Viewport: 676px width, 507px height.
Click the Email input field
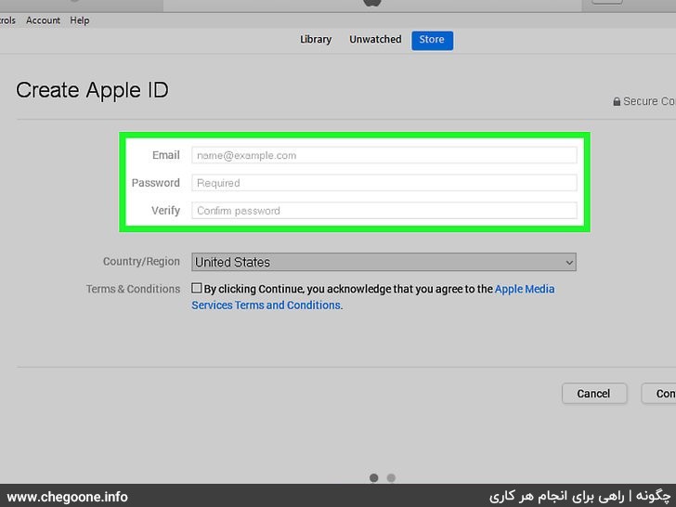pyautogui.click(x=383, y=155)
